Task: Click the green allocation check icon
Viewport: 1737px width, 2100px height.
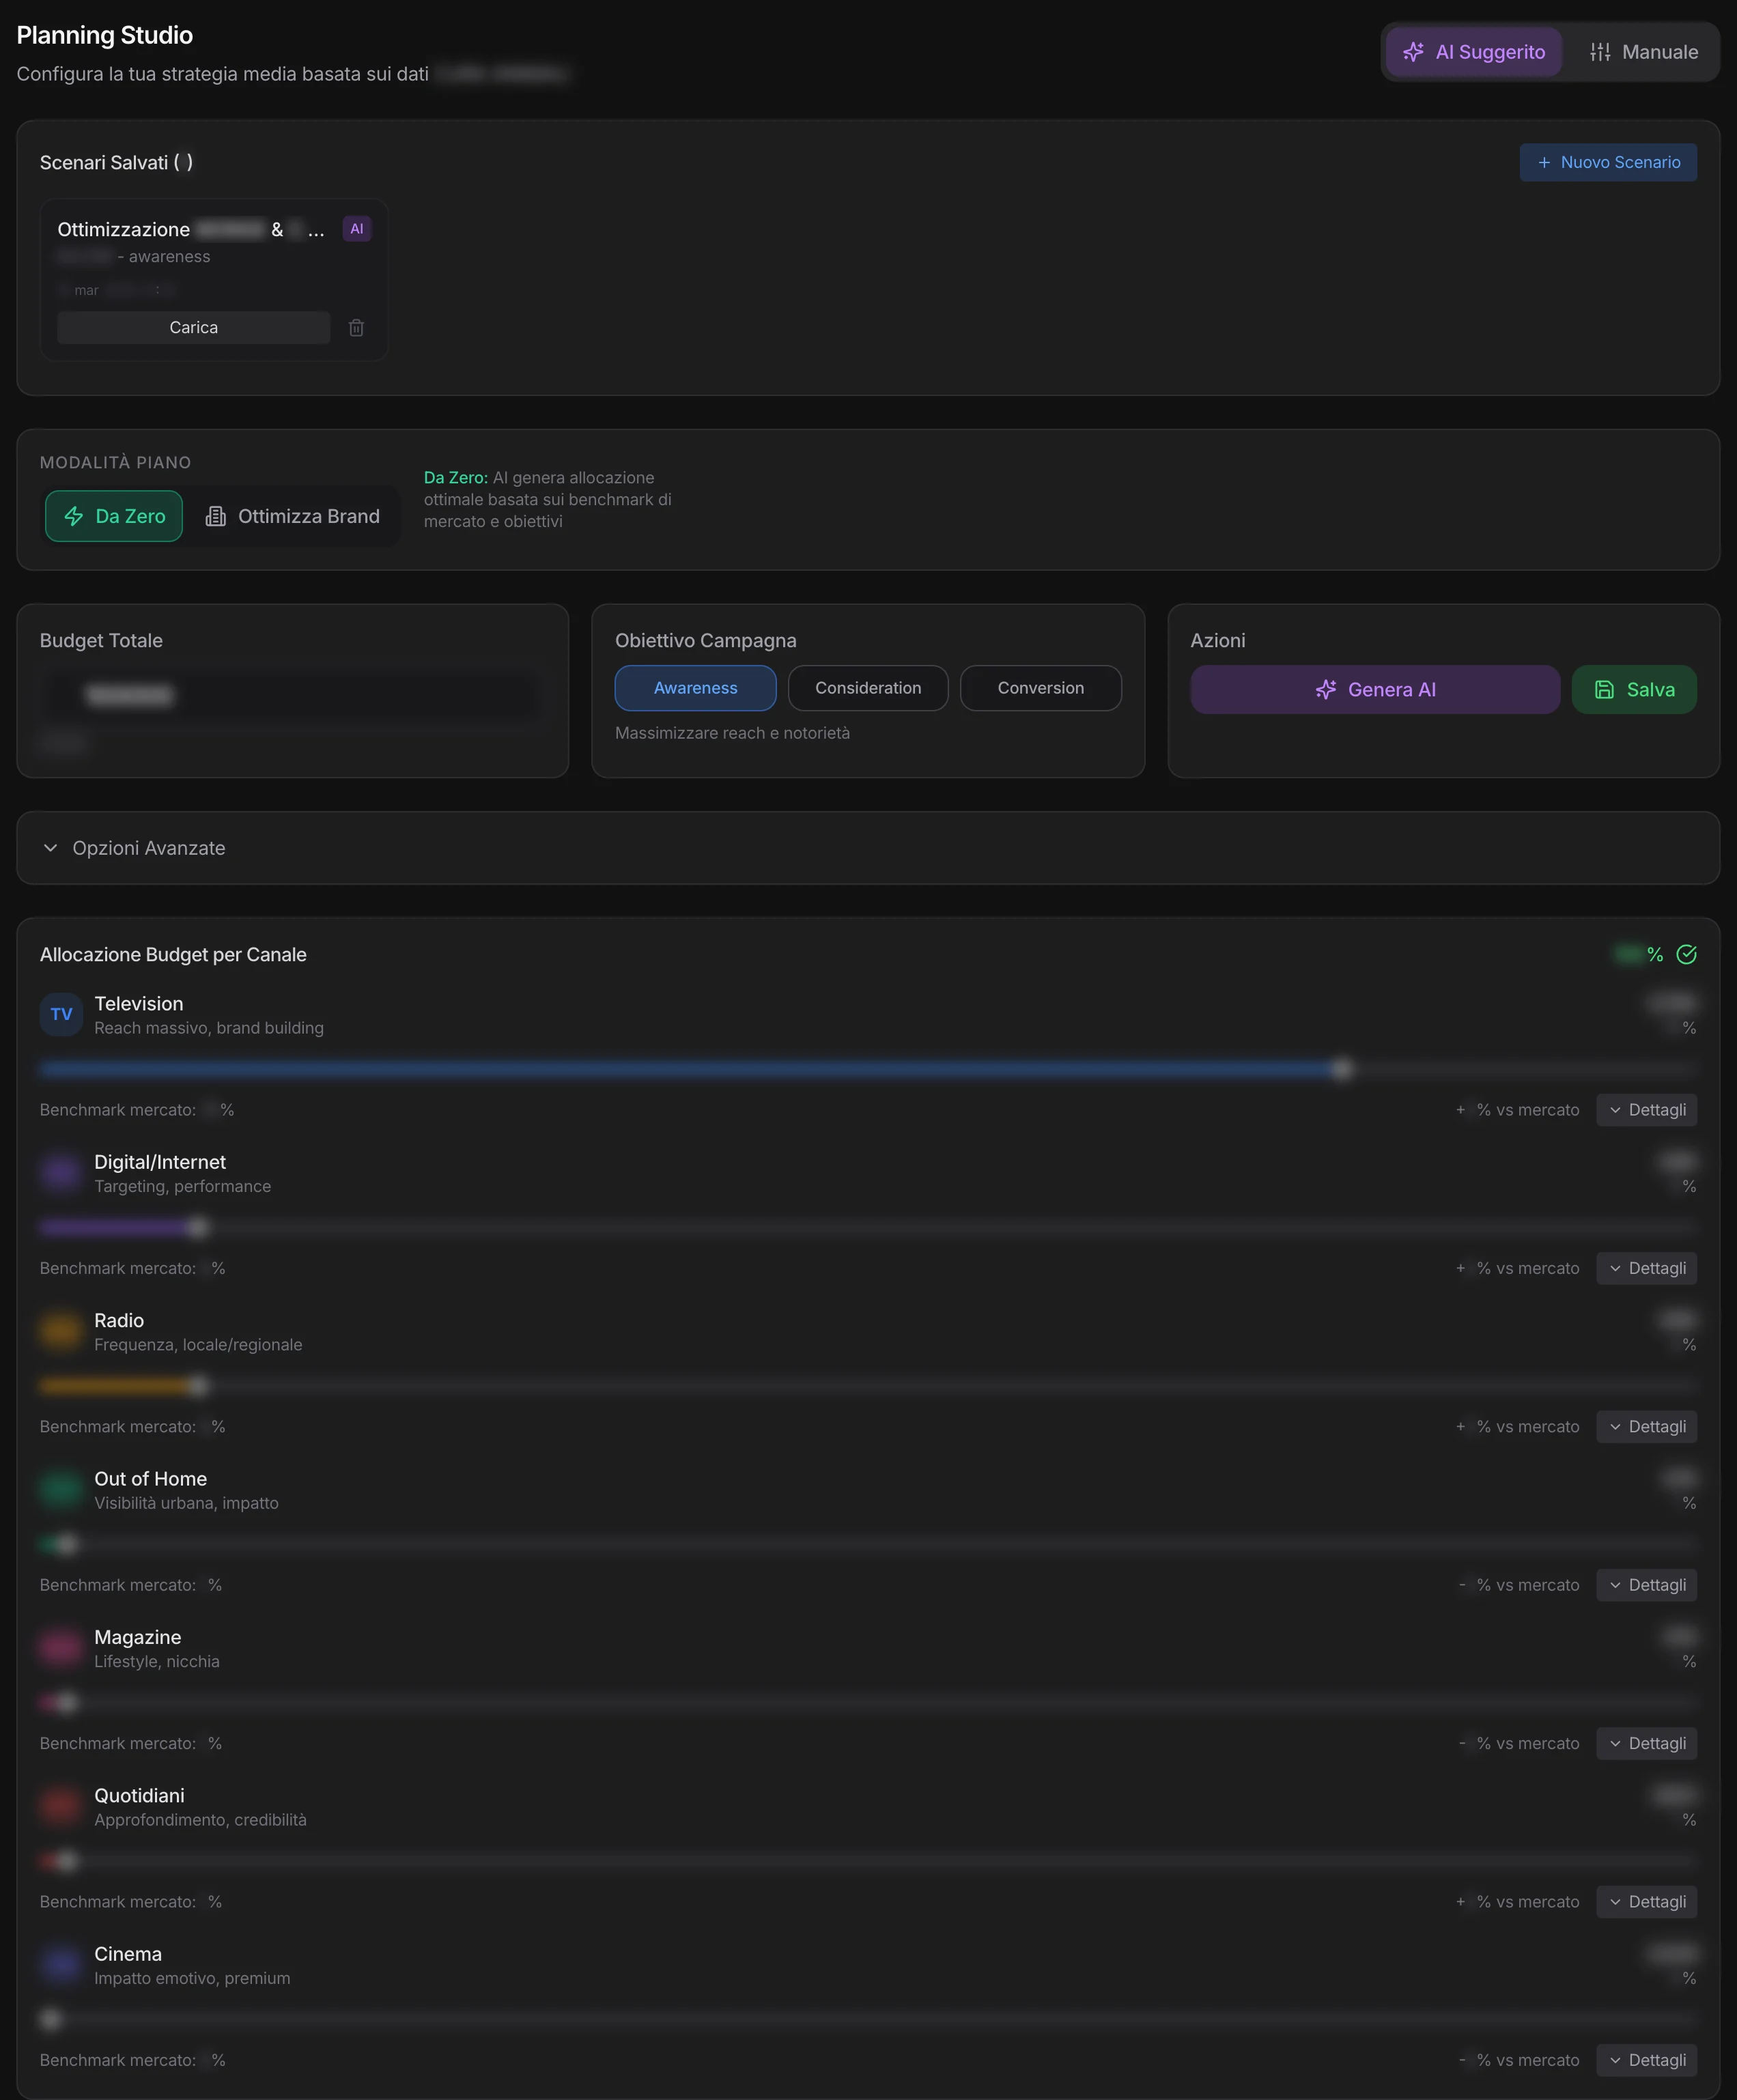Action: [1686, 954]
